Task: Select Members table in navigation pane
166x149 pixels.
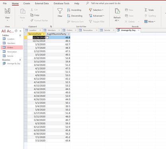Action: [x=12, y=43]
